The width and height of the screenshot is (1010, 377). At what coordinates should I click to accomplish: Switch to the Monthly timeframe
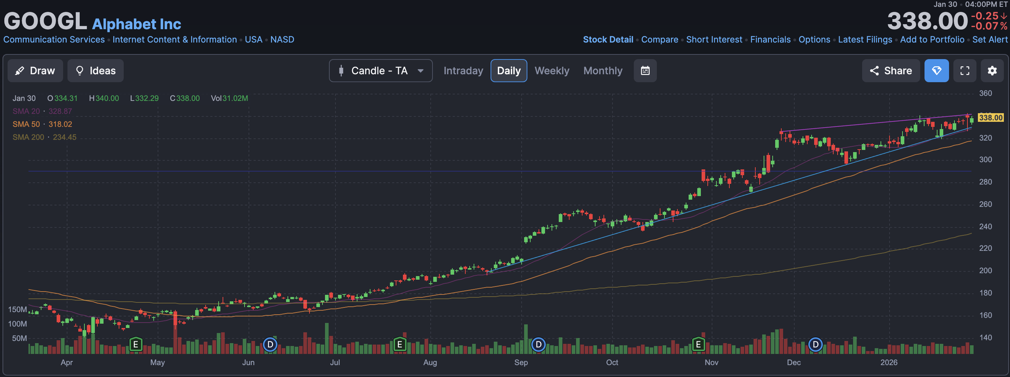tap(603, 71)
